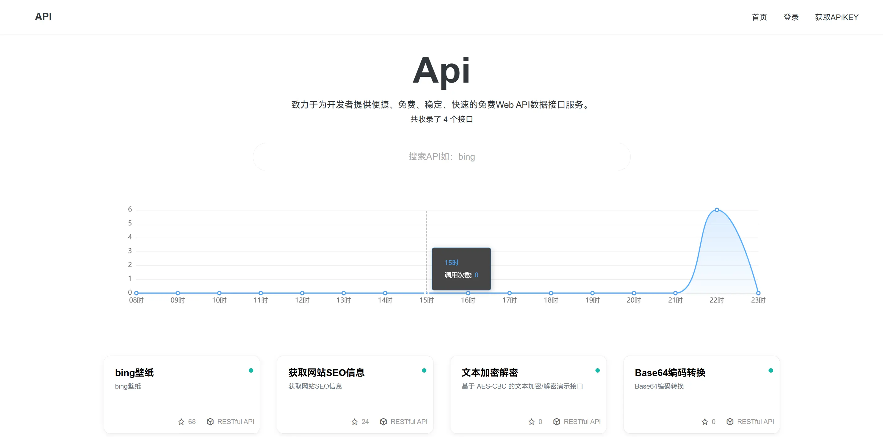Select the 登录 navigation item
Viewport: 883px width, 437px height.
coord(791,17)
